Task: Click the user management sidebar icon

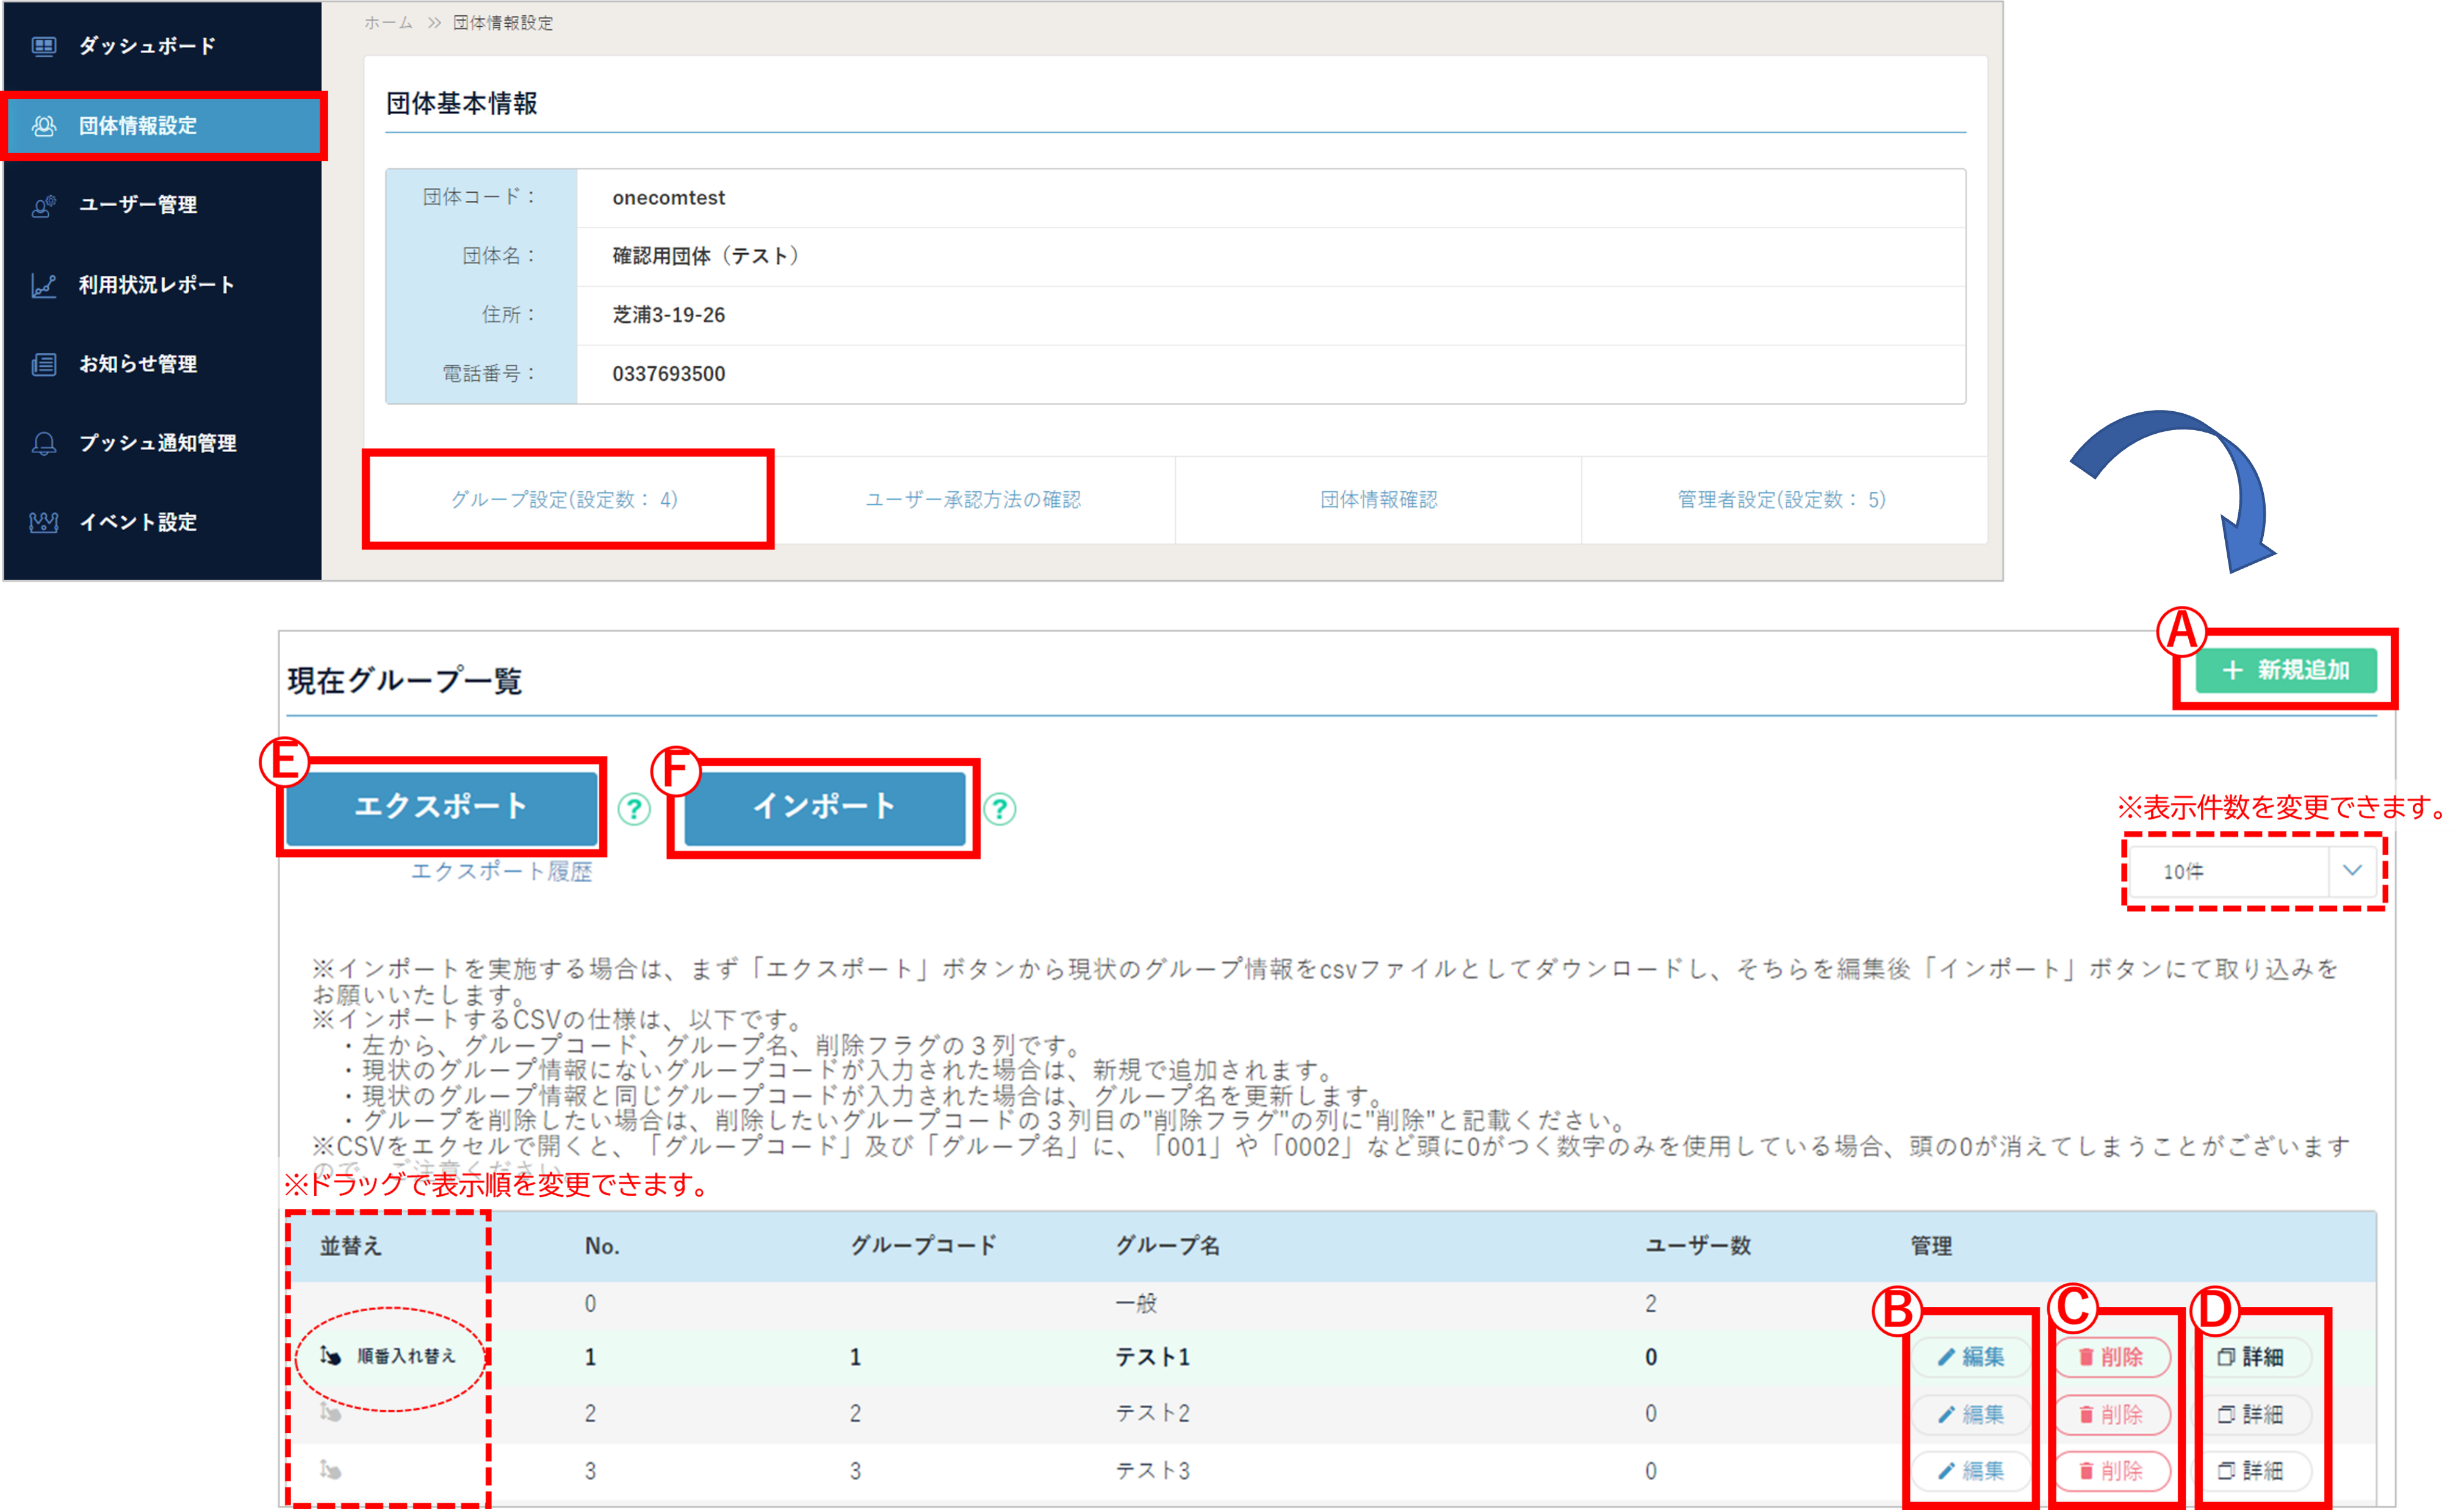Action: [x=43, y=206]
